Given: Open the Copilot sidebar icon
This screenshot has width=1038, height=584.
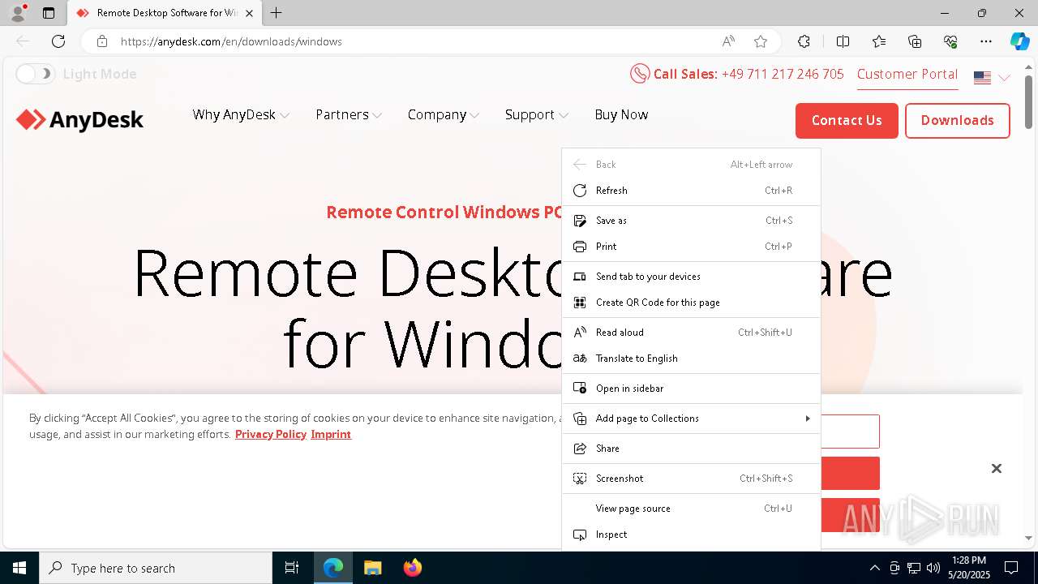Looking at the screenshot, I should click(1019, 41).
